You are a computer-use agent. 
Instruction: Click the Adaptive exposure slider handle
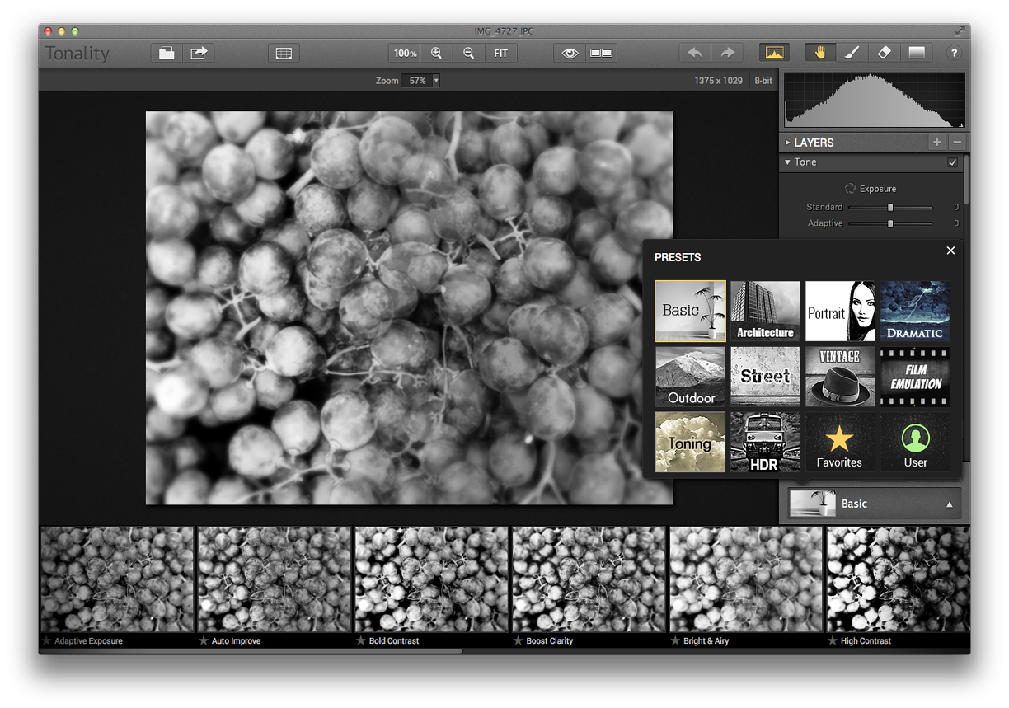point(890,223)
